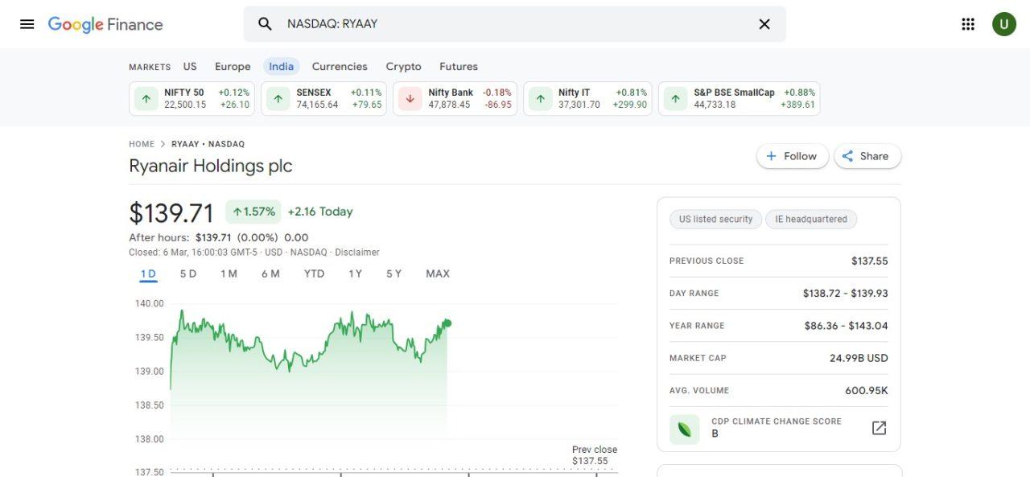Click the YEAR RANGE value $86.36 - $143.04
Screen dimensions: 1030x477
click(x=846, y=326)
